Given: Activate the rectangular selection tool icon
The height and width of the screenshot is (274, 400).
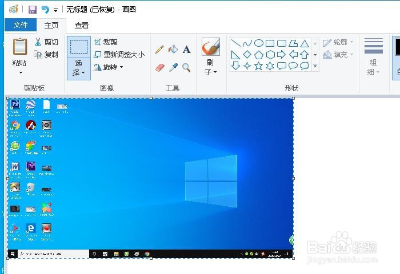Looking at the screenshot, I should click(x=79, y=47).
